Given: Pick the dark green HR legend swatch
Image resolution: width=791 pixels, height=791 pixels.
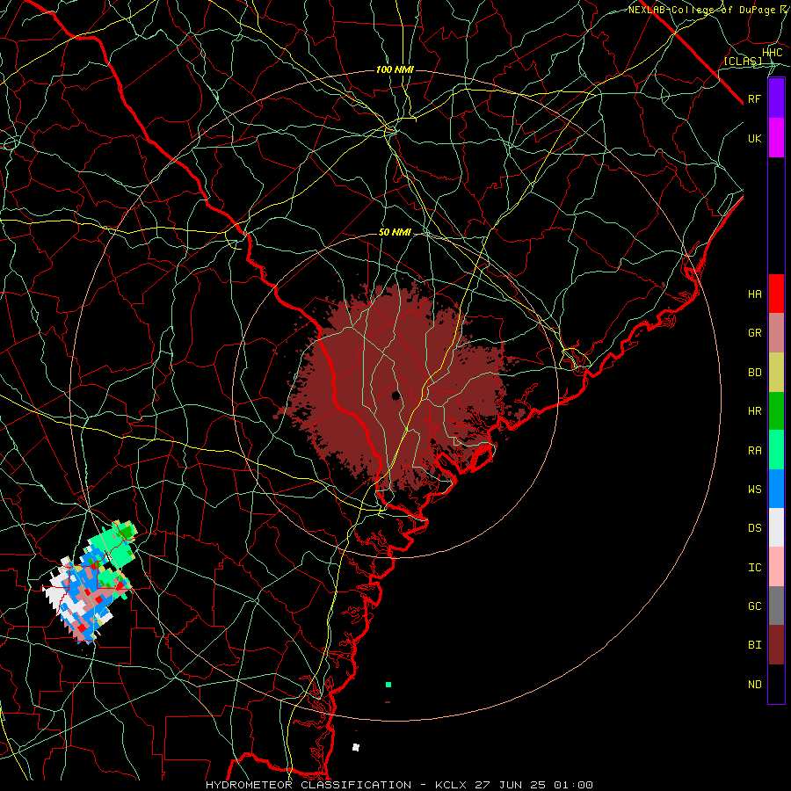Looking at the screenshot, I should [776, 411].
